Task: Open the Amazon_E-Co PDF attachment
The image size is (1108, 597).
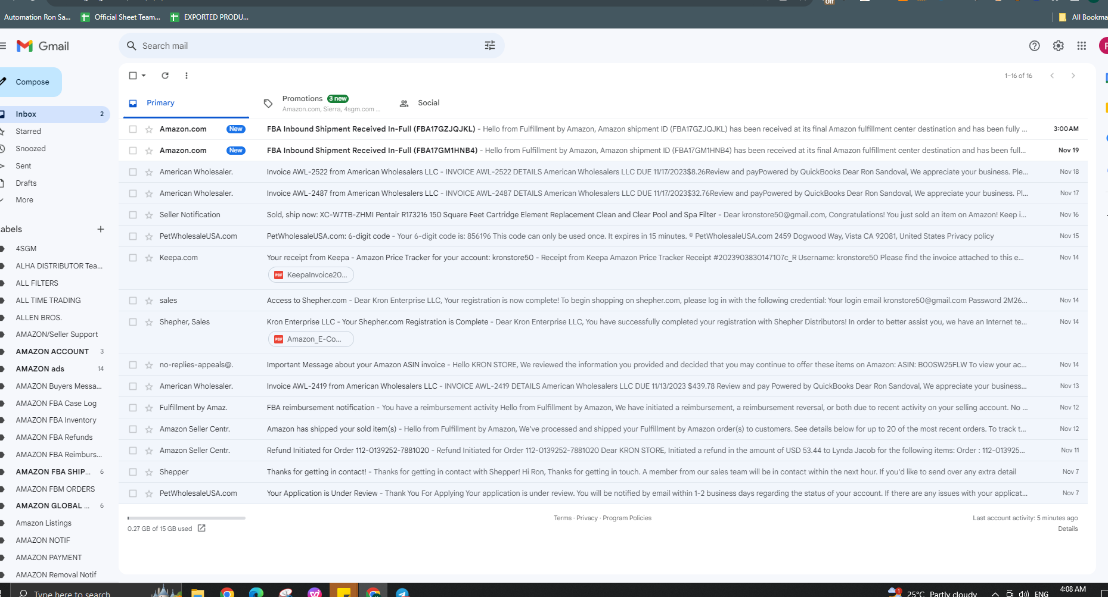Action: [311, 339]
